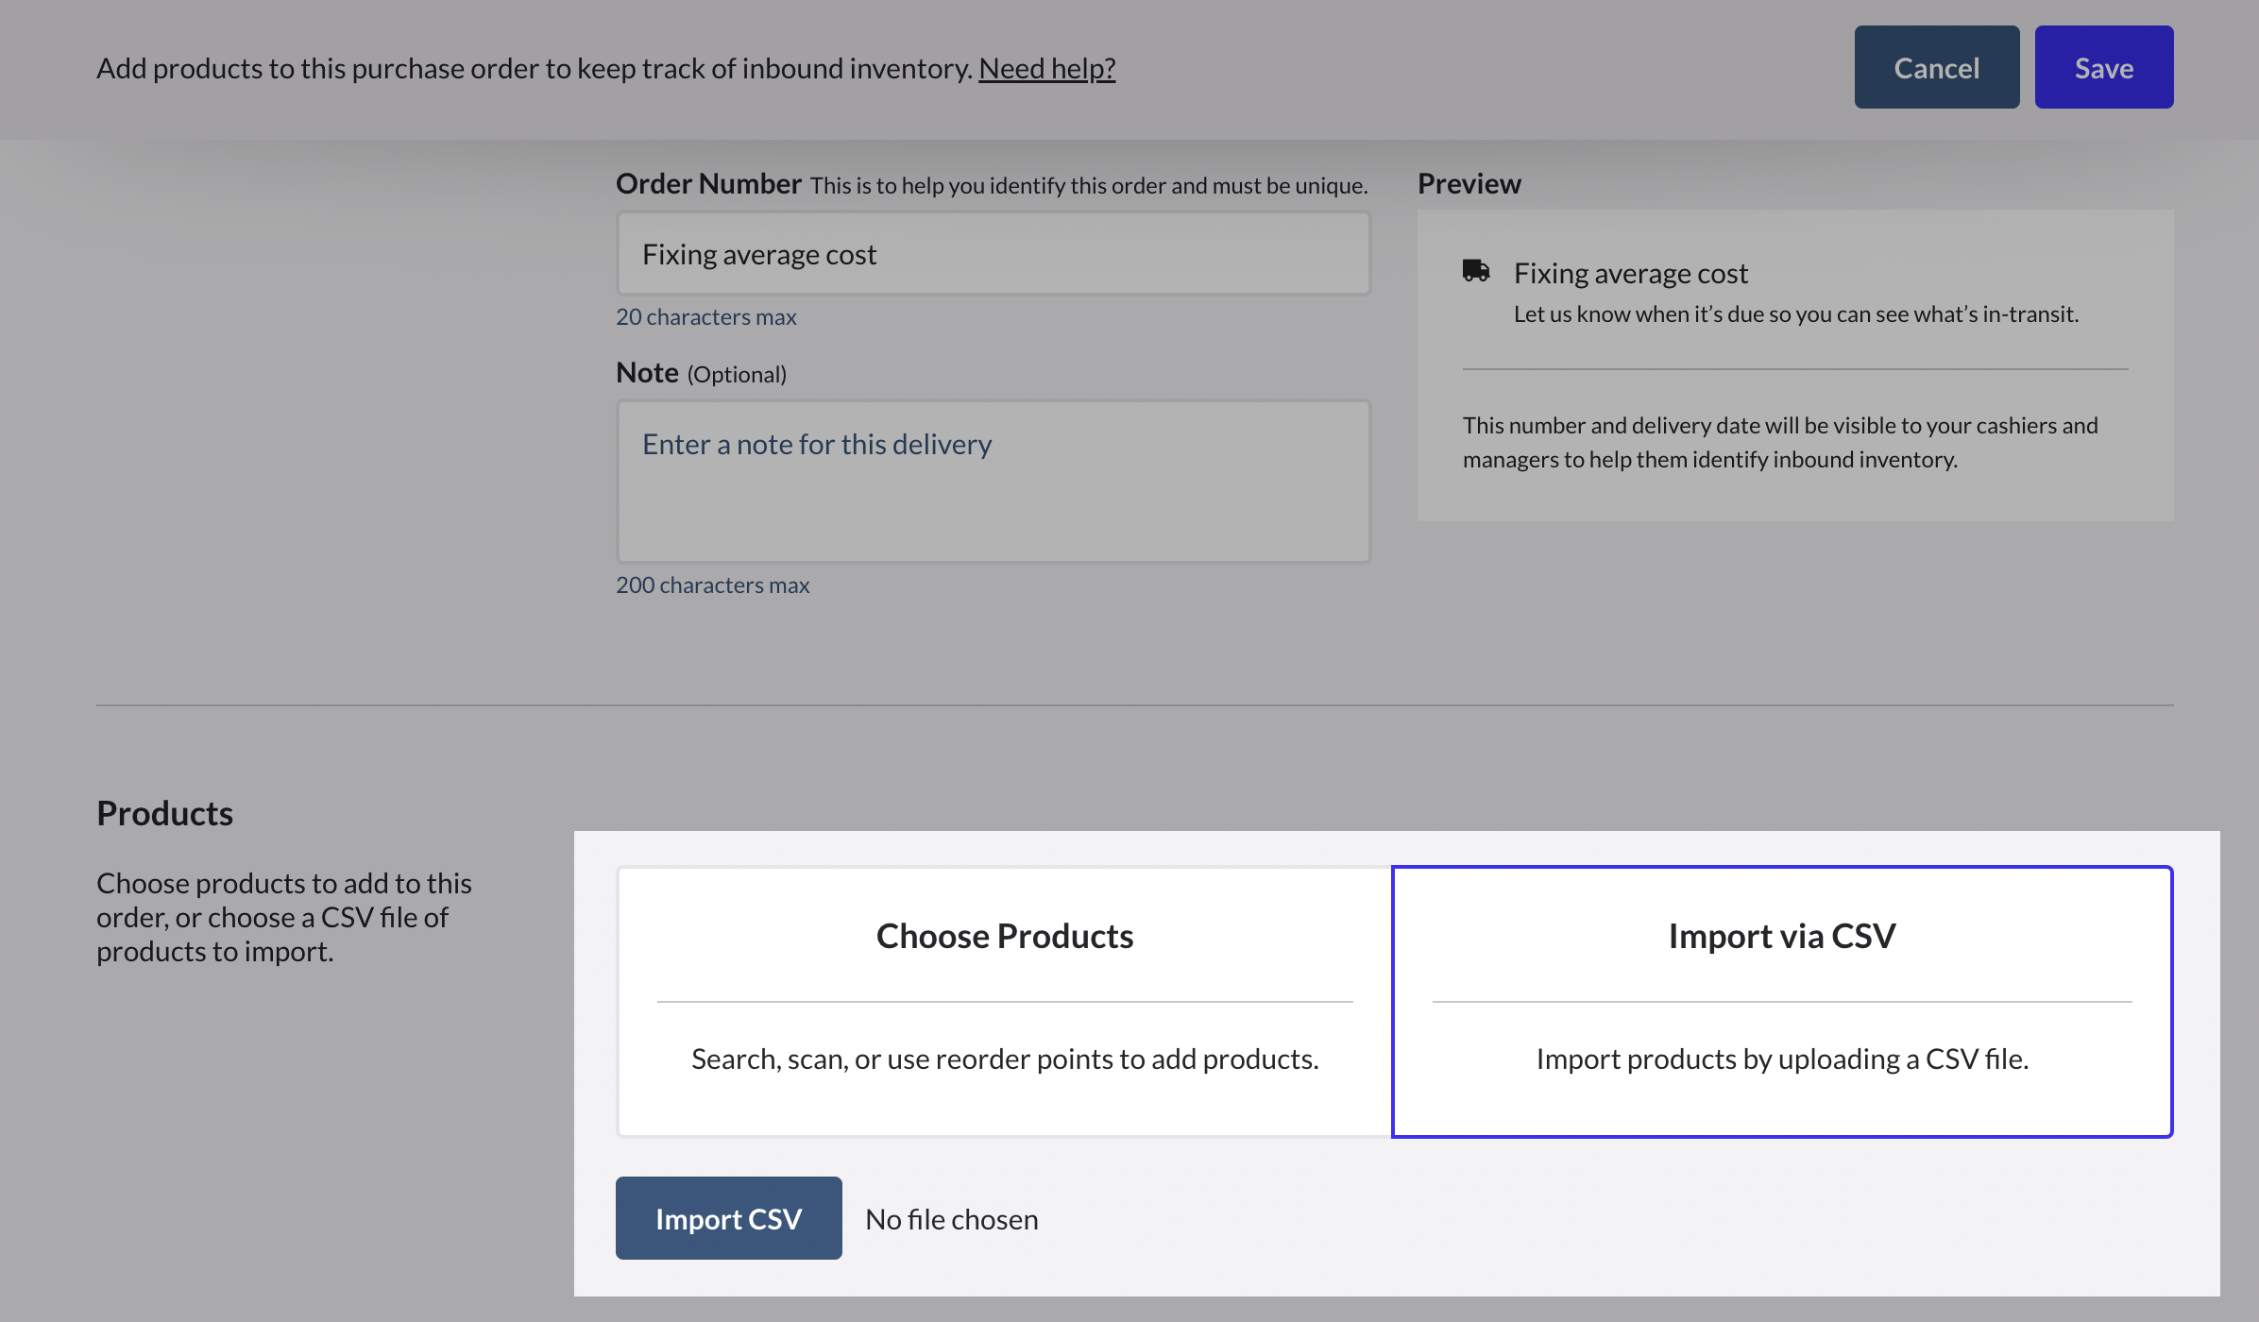The width and height of the screenshot is (2259, 1322).
Task: Click the Save button
Action: 2103,67
